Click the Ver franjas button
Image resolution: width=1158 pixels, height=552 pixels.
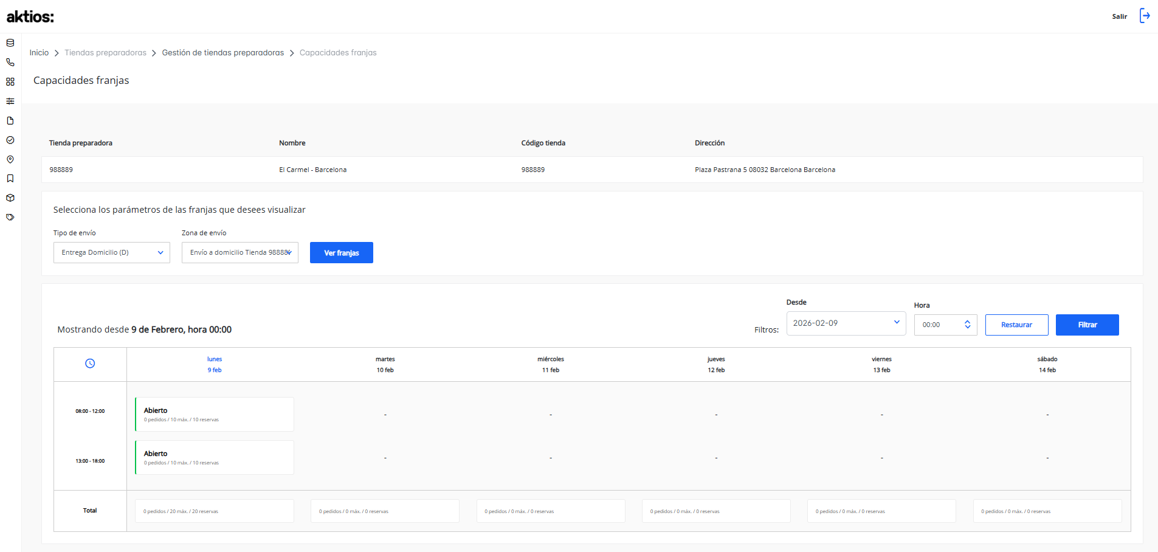(342, 253)
